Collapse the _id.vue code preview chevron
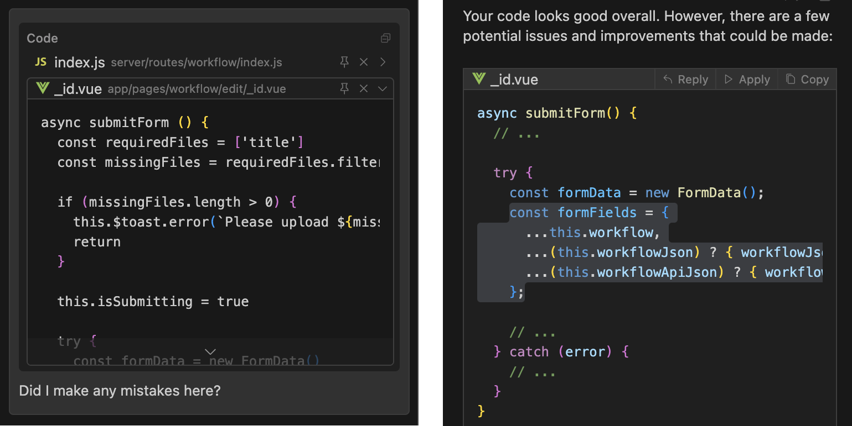This screenshot has width=852, height=426. tap(383, 88)
